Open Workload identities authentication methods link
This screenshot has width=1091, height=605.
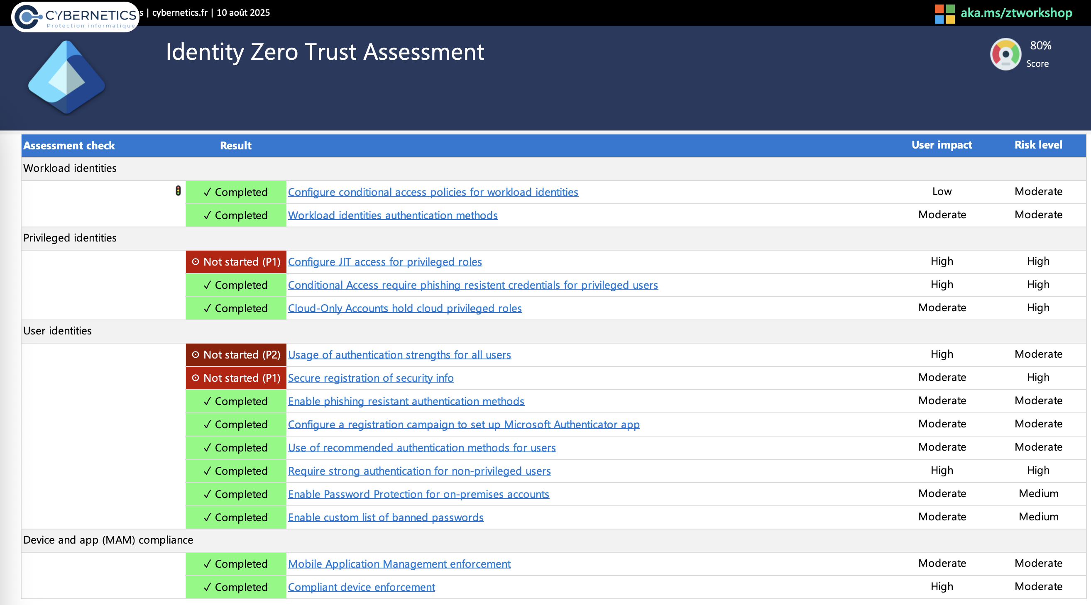tap(393, 215)
